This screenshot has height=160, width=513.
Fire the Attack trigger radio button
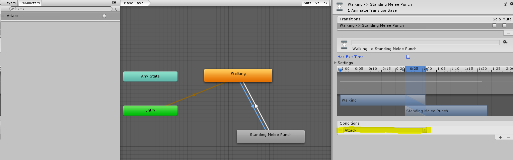tap(104, 16)
